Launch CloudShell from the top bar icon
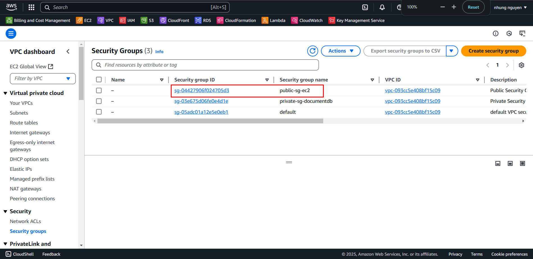Image resolution: width=533 pixels, height=259 pixels. [365, 7]
